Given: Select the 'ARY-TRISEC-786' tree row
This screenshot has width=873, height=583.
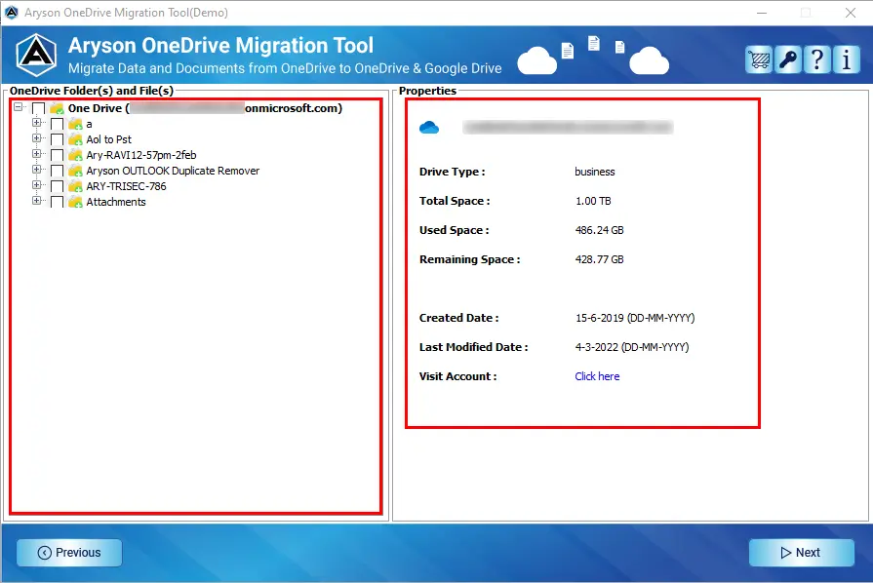Looking at the screenshot, I should click(126, 186).
